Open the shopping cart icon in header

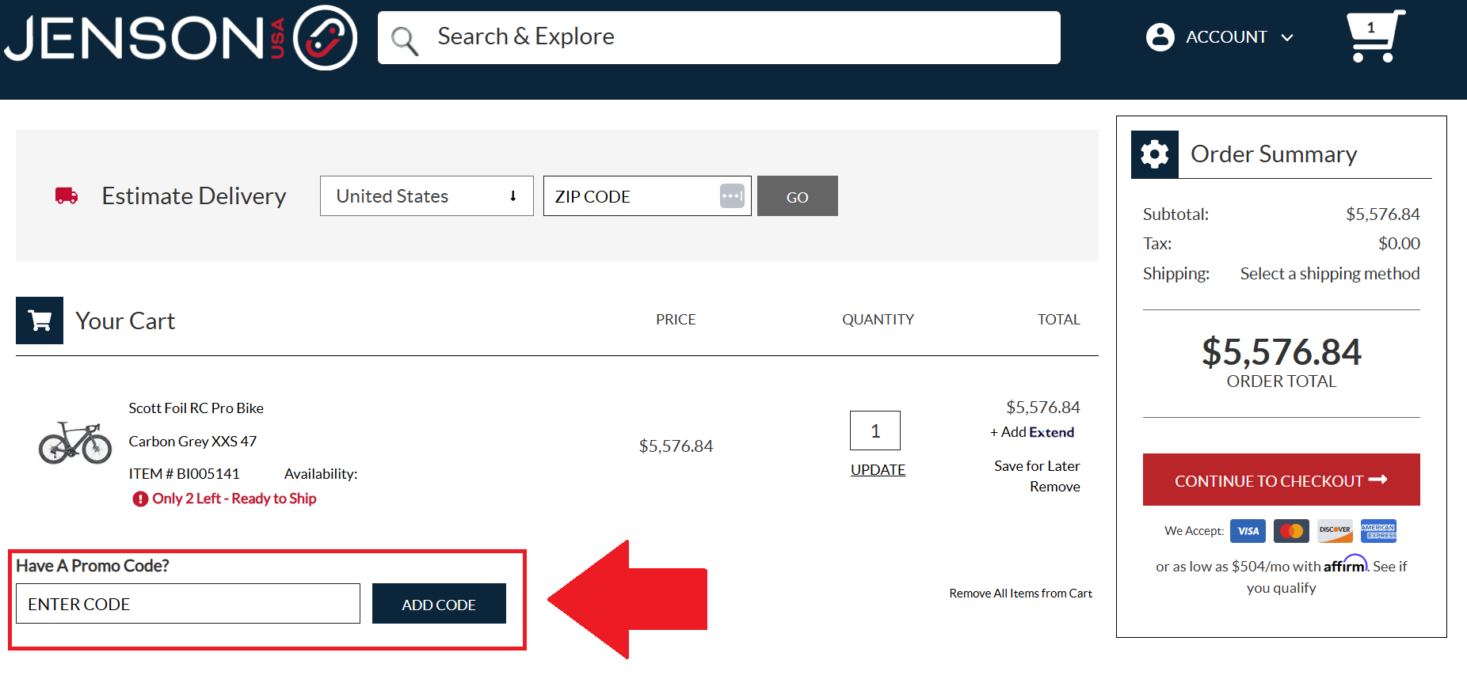click(1376, 36)
